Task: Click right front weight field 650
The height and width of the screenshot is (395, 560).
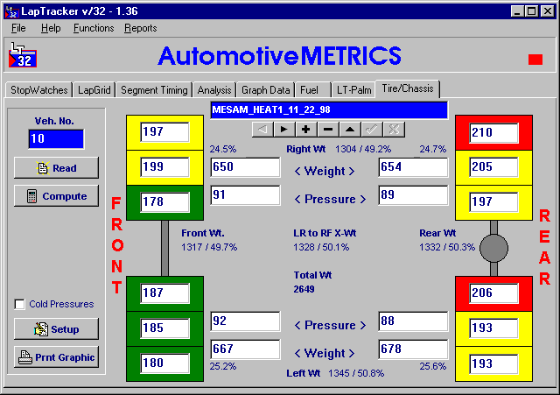Action: click(x=245, y=167)
